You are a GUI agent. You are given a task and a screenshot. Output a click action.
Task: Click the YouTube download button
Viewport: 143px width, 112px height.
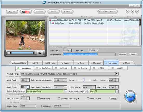(x=26, y=12)
